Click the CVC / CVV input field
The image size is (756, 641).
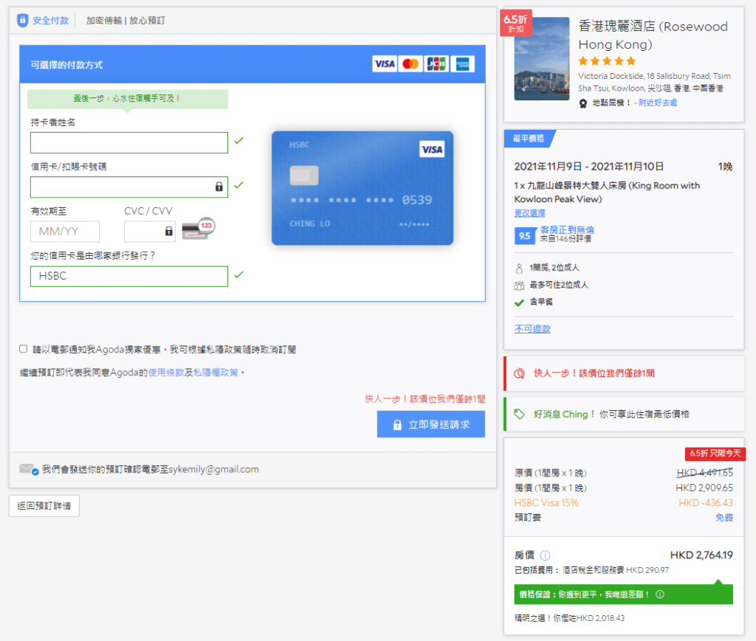coord(150,231)
